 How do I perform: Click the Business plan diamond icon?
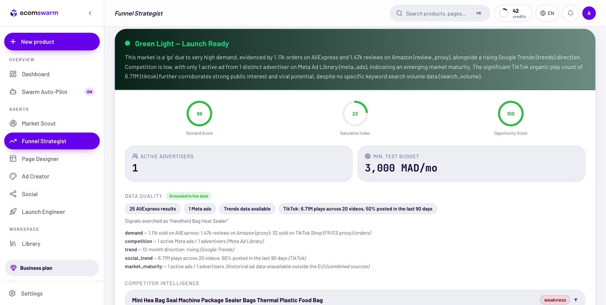coord(14,268)
